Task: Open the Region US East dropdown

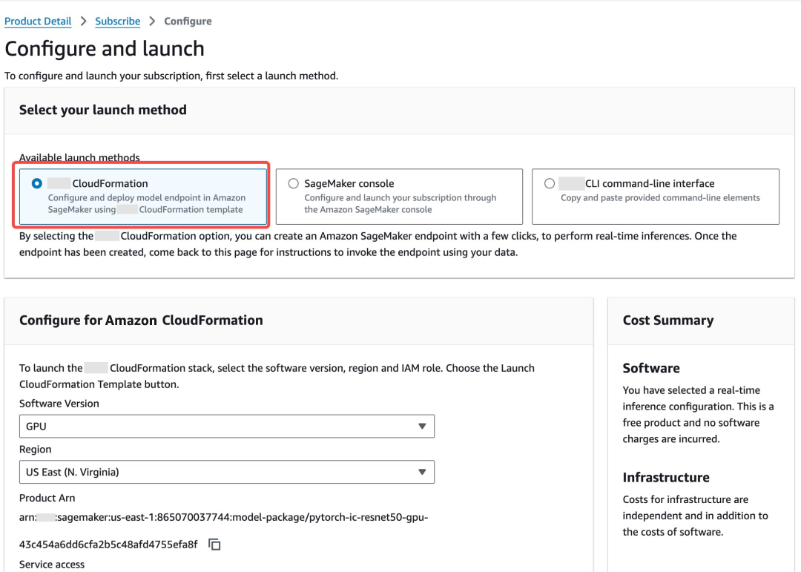Action: 227,472
